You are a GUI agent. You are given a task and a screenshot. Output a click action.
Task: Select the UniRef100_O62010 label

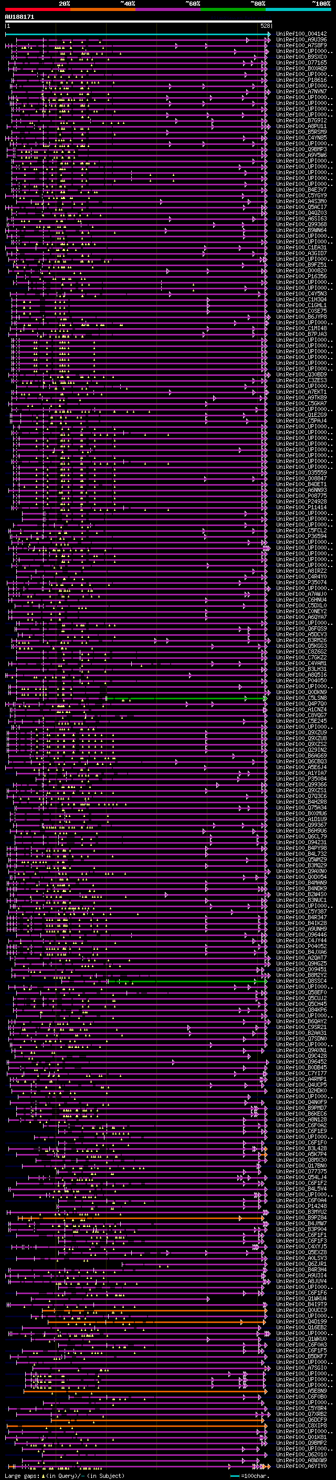[x=301, y=1454]
